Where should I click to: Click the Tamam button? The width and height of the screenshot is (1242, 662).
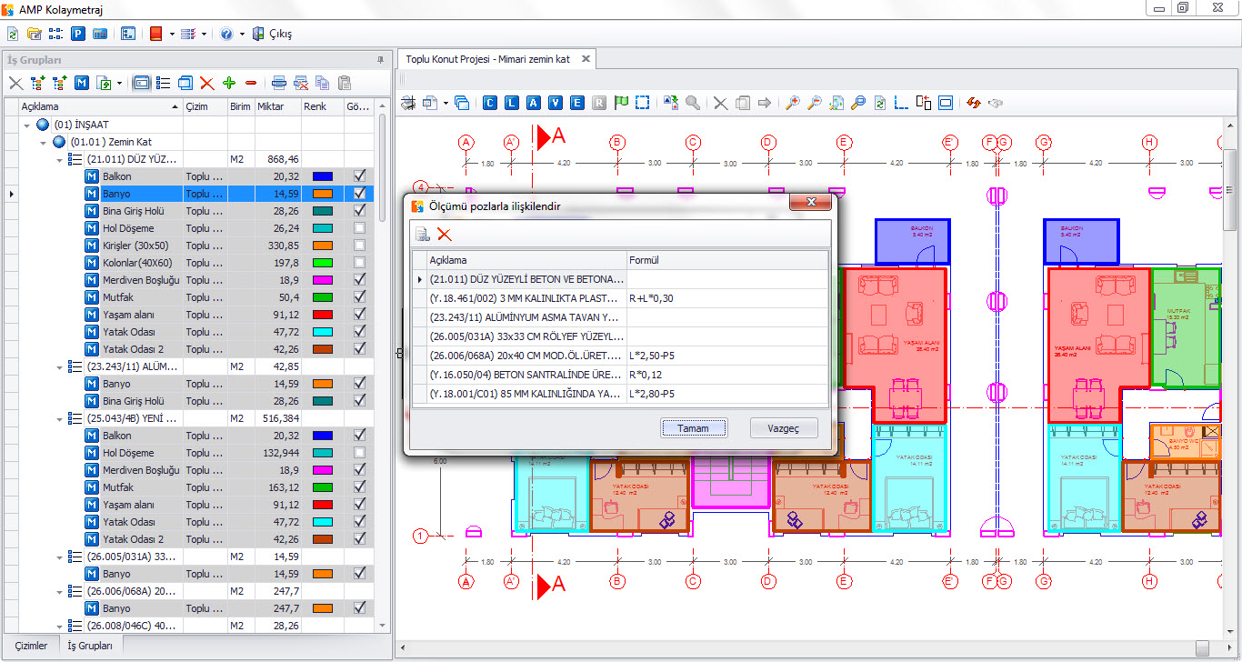click(694, 428)
